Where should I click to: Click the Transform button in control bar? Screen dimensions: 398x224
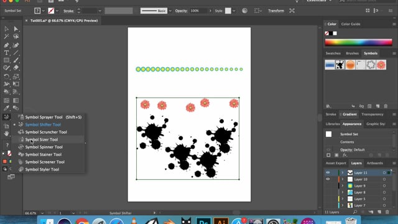[276, 11]
